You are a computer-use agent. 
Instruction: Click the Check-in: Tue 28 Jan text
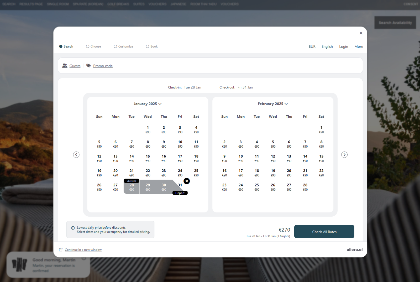pos(185,87)
